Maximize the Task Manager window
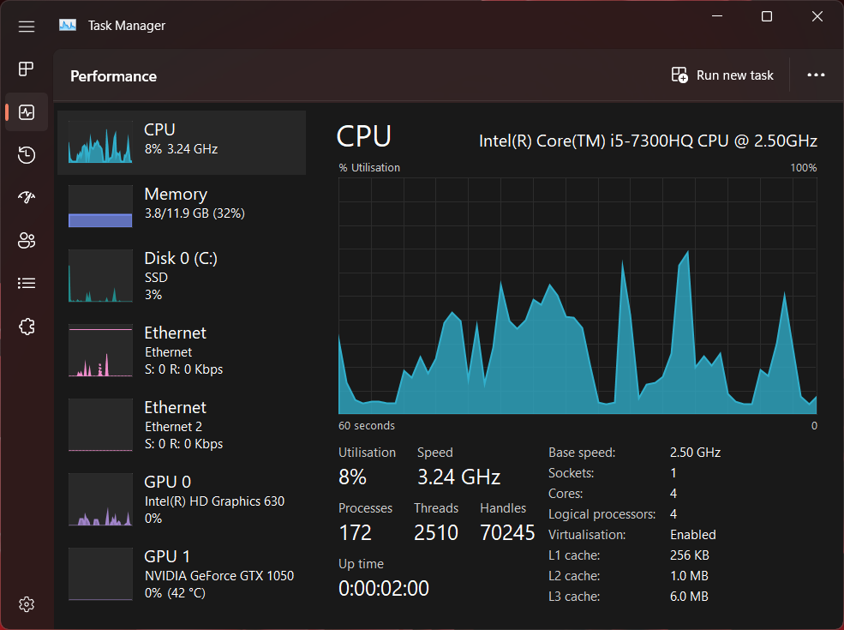The width and height of the screenshot is (844, 630). tap(767, 17)
